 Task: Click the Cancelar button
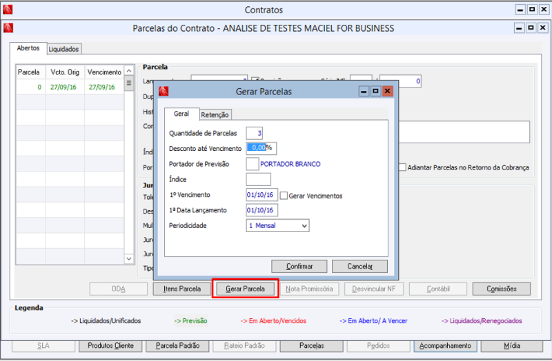click(359, 266)
